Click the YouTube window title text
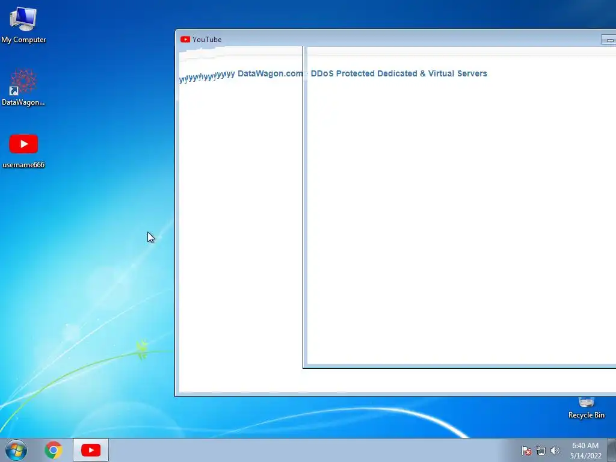The height and width of the screenshot is (462, 616). [207, 39]
